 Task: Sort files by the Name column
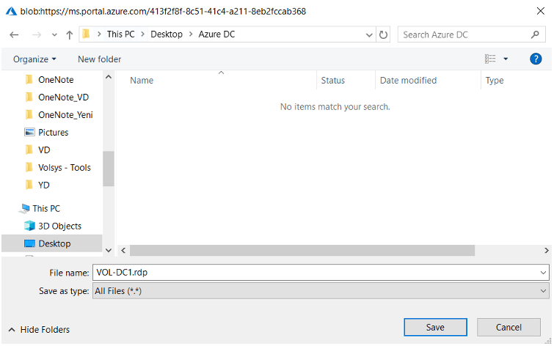(x=141, y=81)
